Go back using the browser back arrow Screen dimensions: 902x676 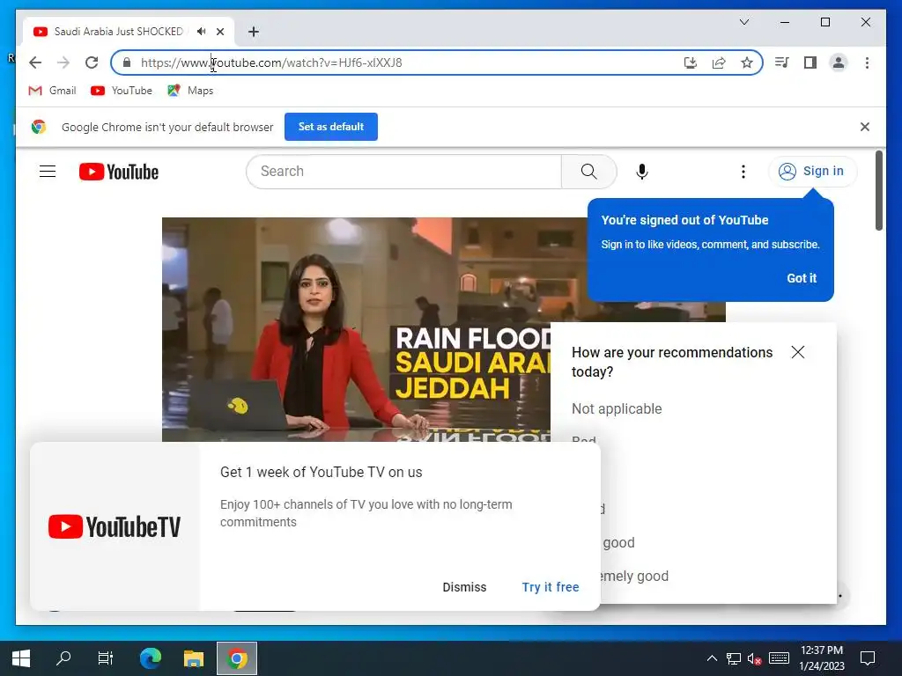point(35,62)
